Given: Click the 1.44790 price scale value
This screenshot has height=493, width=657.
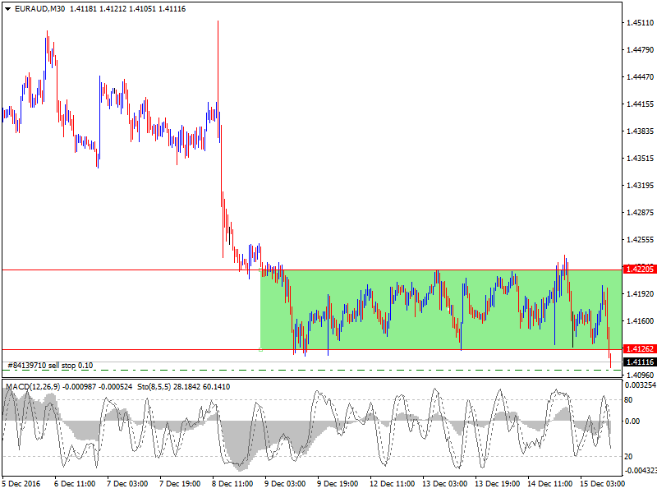Looking at the screenshot, I should coord(640,50).
